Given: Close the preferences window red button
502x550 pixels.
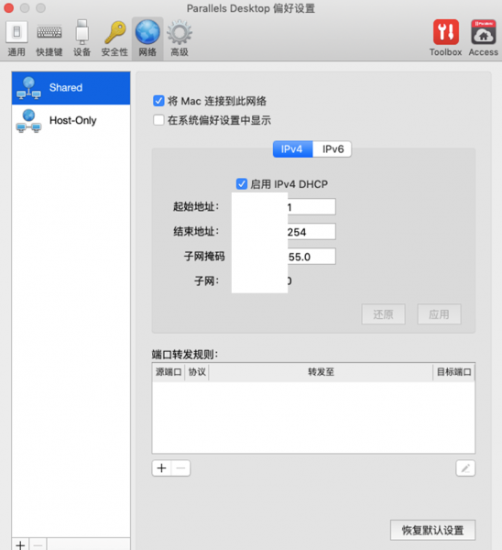Looking at the screenshot, I should 8,7.
